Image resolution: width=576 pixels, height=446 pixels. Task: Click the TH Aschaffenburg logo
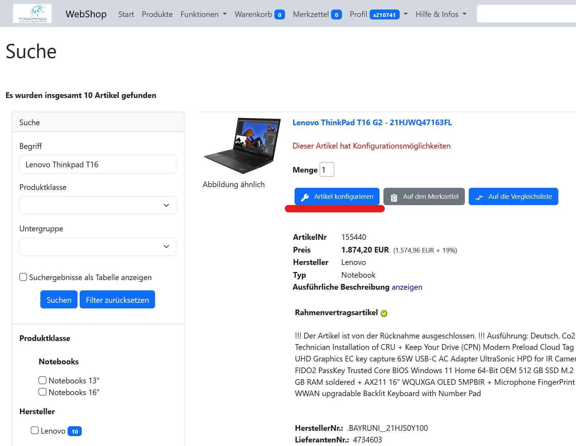pos(32,13)
